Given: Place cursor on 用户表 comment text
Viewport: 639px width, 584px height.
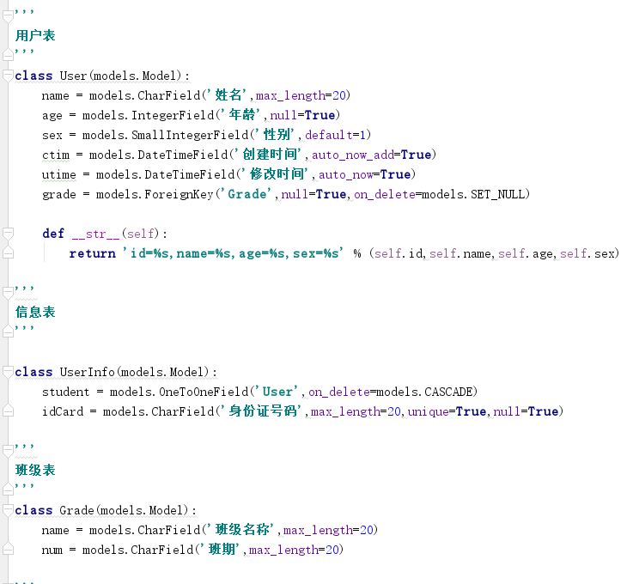Looking at the screenshot, I should [35, 35].
